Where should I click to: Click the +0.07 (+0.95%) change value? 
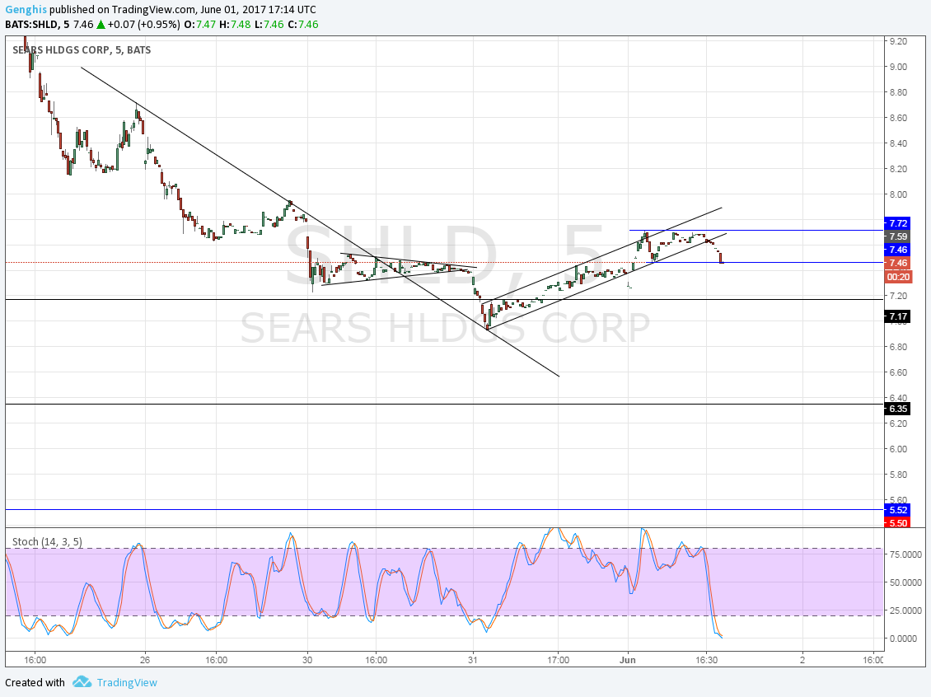(x=143, y=25)
